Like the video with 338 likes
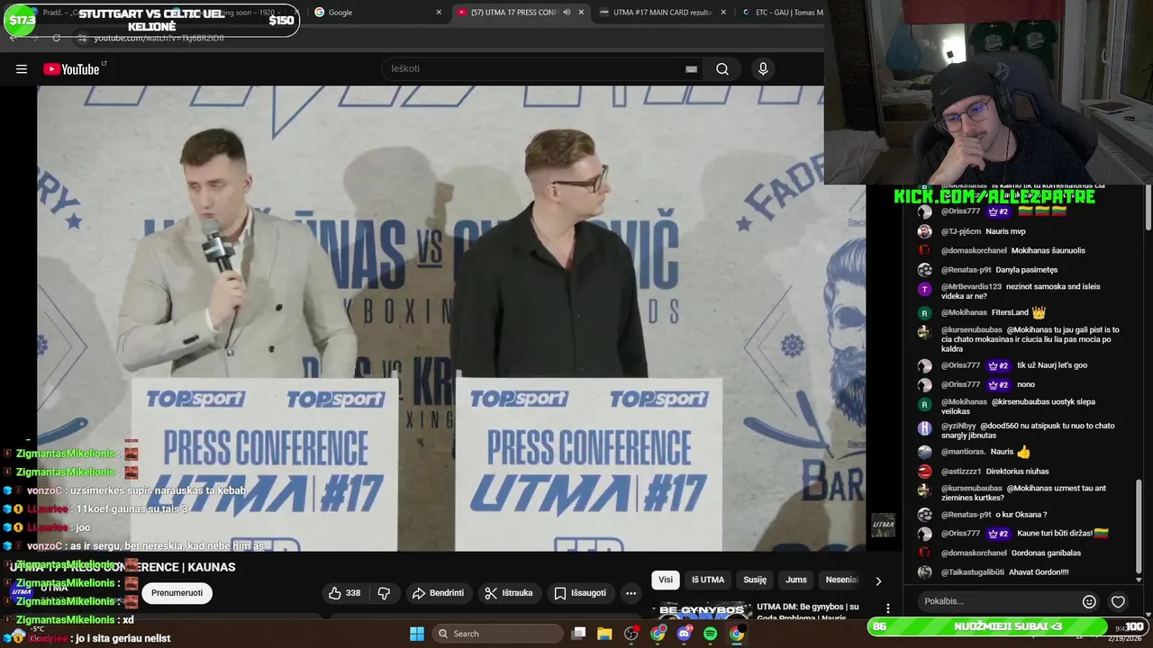The width and height of the screenshot is (1153, 648). click(x=344, y=593)
